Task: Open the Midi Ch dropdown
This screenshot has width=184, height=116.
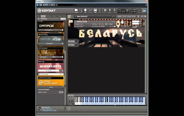Action: pos(83,27)
